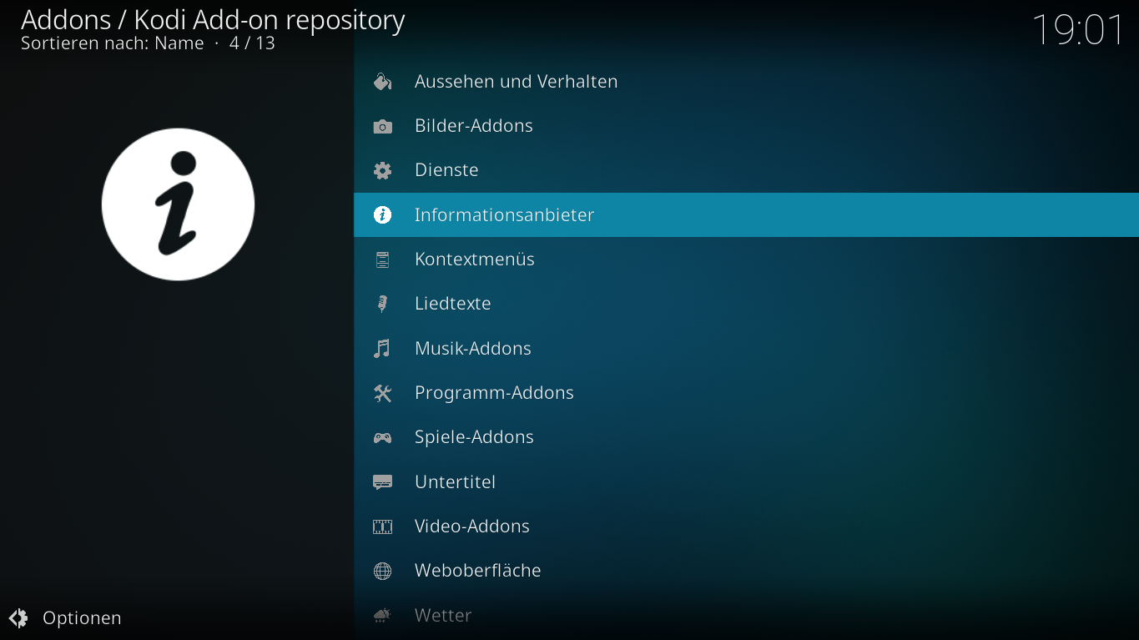Screen dimensions: 1139x640
Task: Open the Aussehen und Verhalten category
Action: click(x=746, y=82)
